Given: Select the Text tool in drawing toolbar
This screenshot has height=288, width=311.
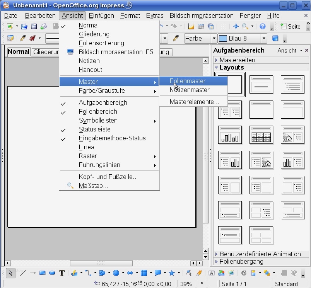Looking at the screenshot, I should coord(62,273).
